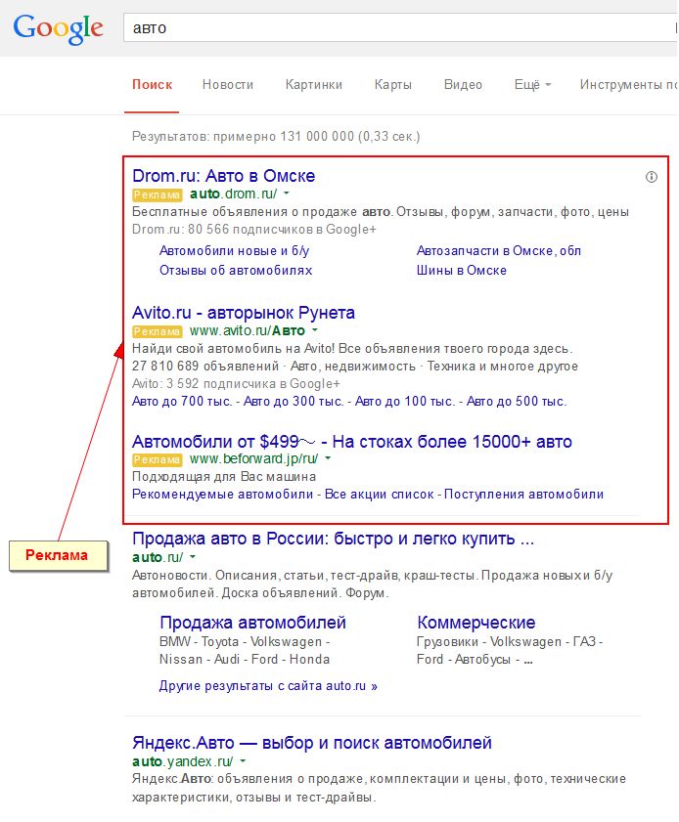679x822 pixels.
Task: Open Автомобили от $499 beforward ad title
Action: 352,442
